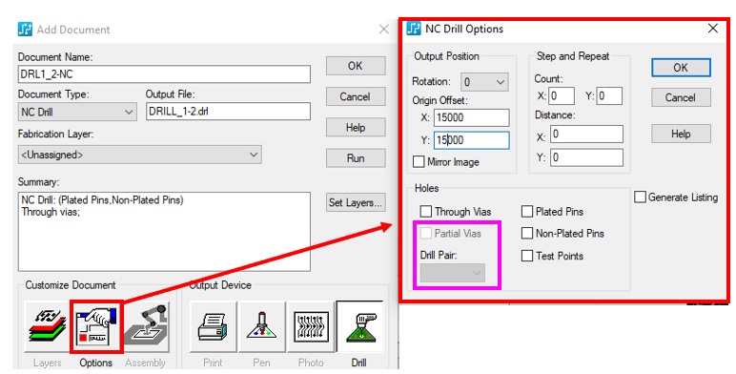Image resolution: width=736 pixels, height=374 pixels.
Task: Click the Set Layers button
Action: point(356,202)
